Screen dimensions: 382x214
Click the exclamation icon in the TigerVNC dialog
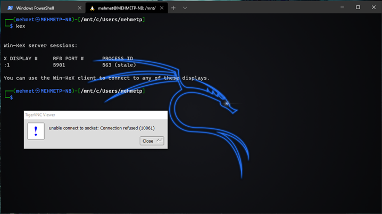36,131
